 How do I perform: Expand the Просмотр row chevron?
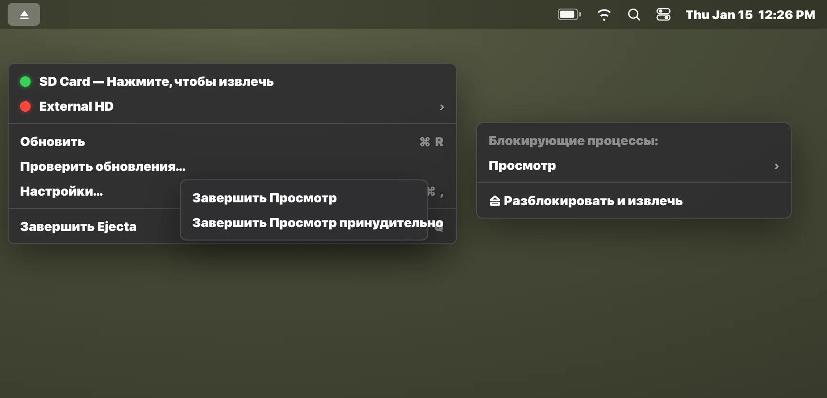click(x=776, y=166)
